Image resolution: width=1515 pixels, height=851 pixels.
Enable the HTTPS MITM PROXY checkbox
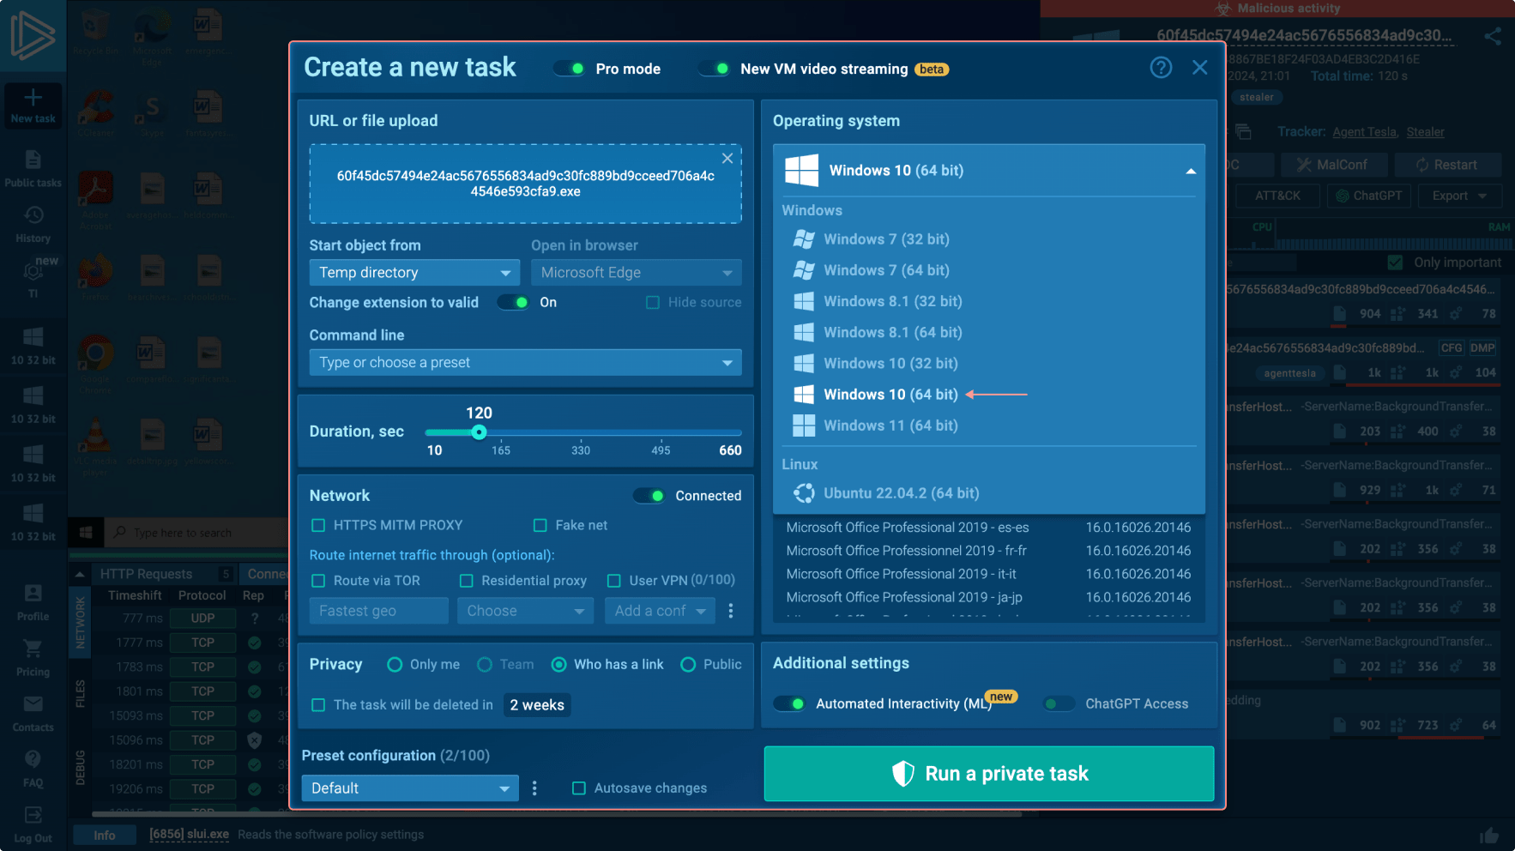(318, 525)
